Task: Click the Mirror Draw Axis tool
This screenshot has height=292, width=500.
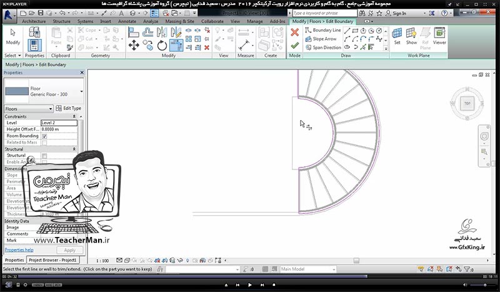Action: [x=176, y=33]
